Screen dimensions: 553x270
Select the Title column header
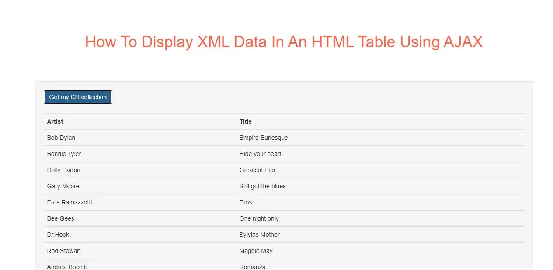pos(246,121)
